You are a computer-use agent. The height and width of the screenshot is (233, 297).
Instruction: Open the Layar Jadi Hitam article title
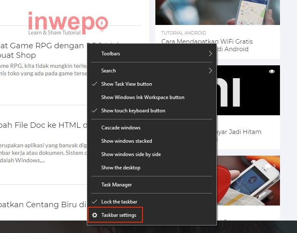[x=239, y=132]
